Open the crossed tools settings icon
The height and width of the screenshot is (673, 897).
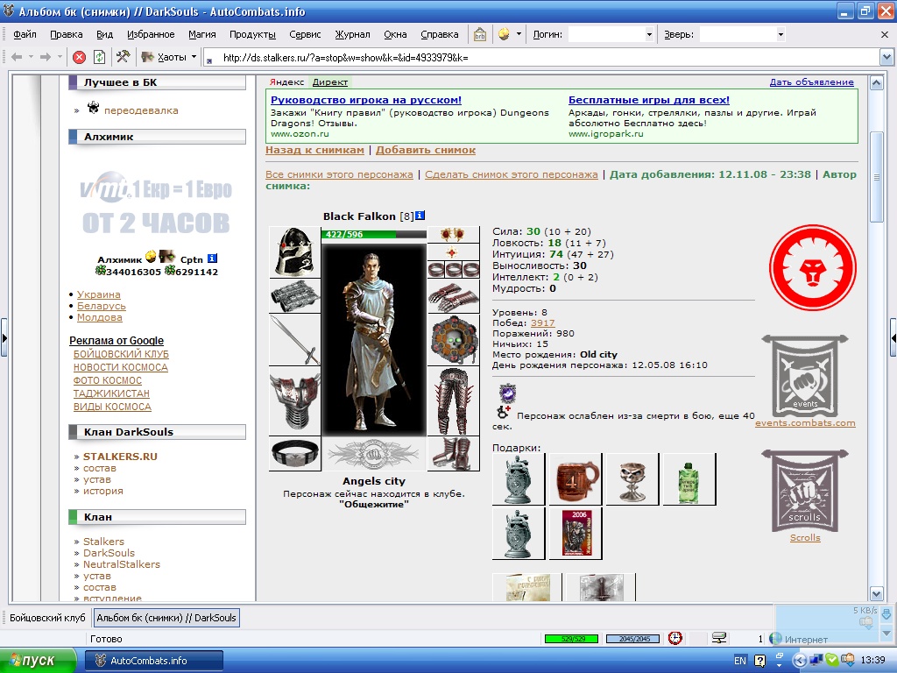pyautogui.click(x=123, y=57)
